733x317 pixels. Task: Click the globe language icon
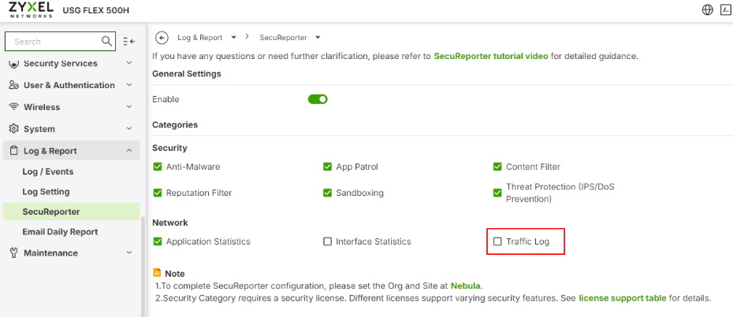pos(707,9)
